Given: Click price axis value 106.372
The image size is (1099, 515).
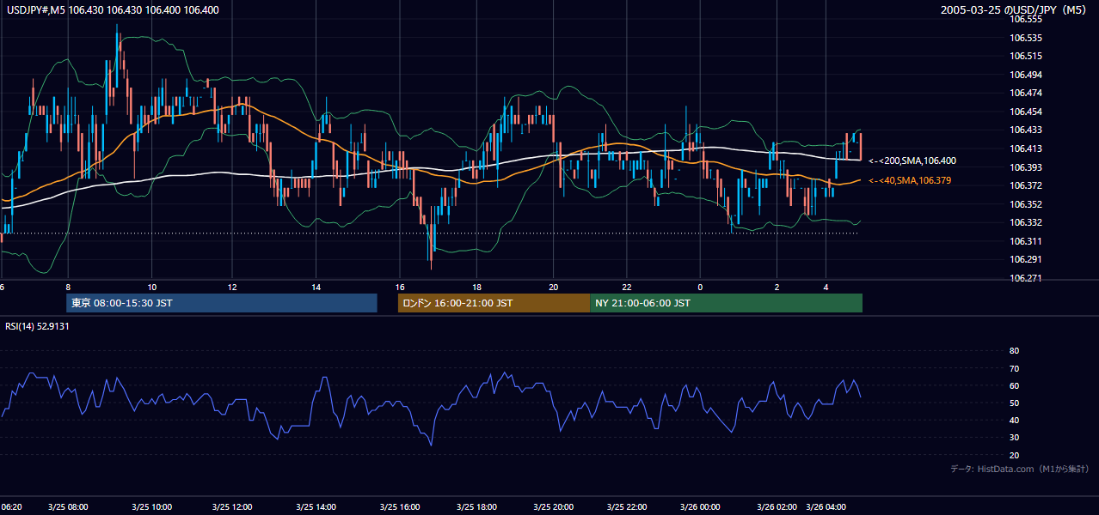Looking at the screenshot, I should tap(1027, 185).
